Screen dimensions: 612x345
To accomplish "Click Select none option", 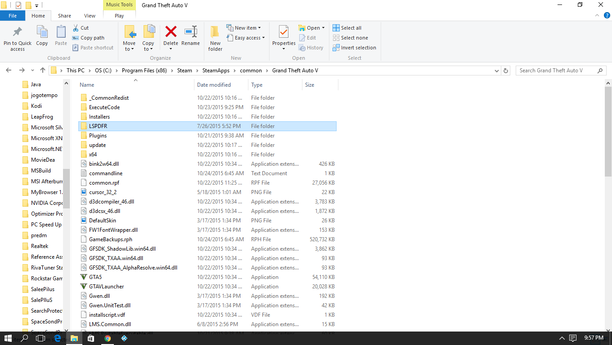I will [350, 38].
